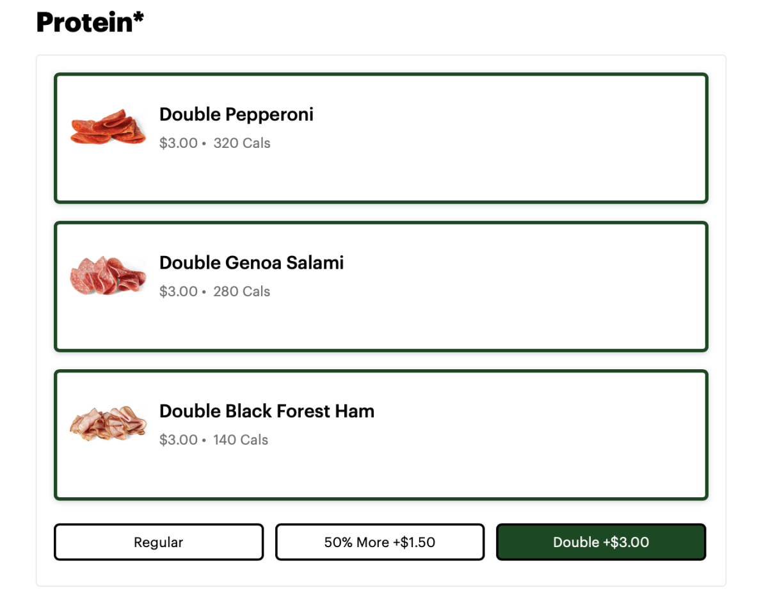Click the Genoa salami slices image

click(108, 276)
